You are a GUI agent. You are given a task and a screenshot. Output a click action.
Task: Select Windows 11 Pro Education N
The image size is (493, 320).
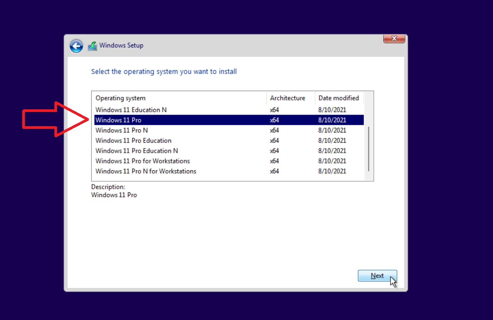137,151
